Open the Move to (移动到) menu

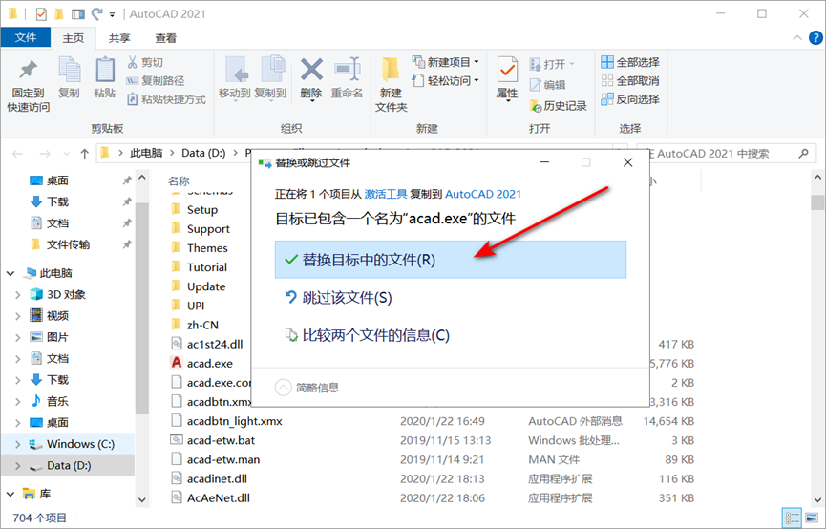234,77
